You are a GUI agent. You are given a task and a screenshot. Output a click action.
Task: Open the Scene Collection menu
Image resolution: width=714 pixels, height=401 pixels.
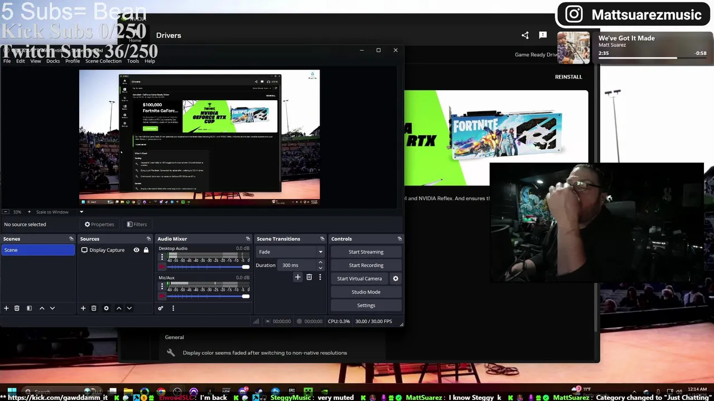(103, 61)
